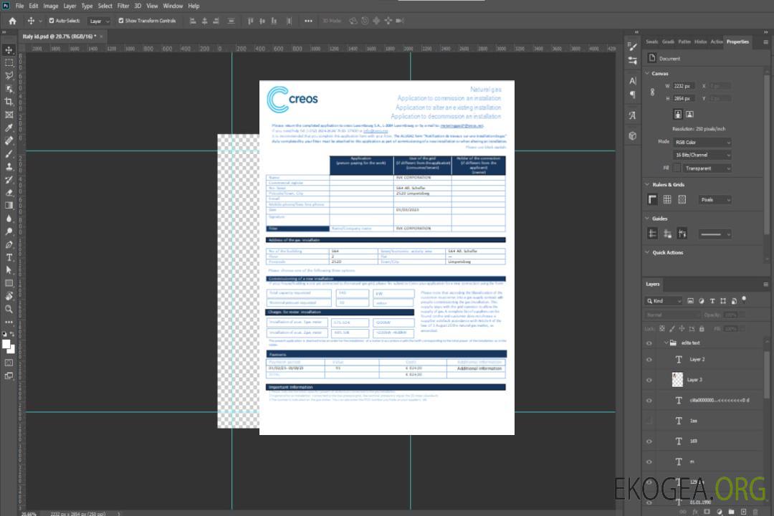
Task: Uncheck Show Transform Controls
Action: click(x=120, y=21)
